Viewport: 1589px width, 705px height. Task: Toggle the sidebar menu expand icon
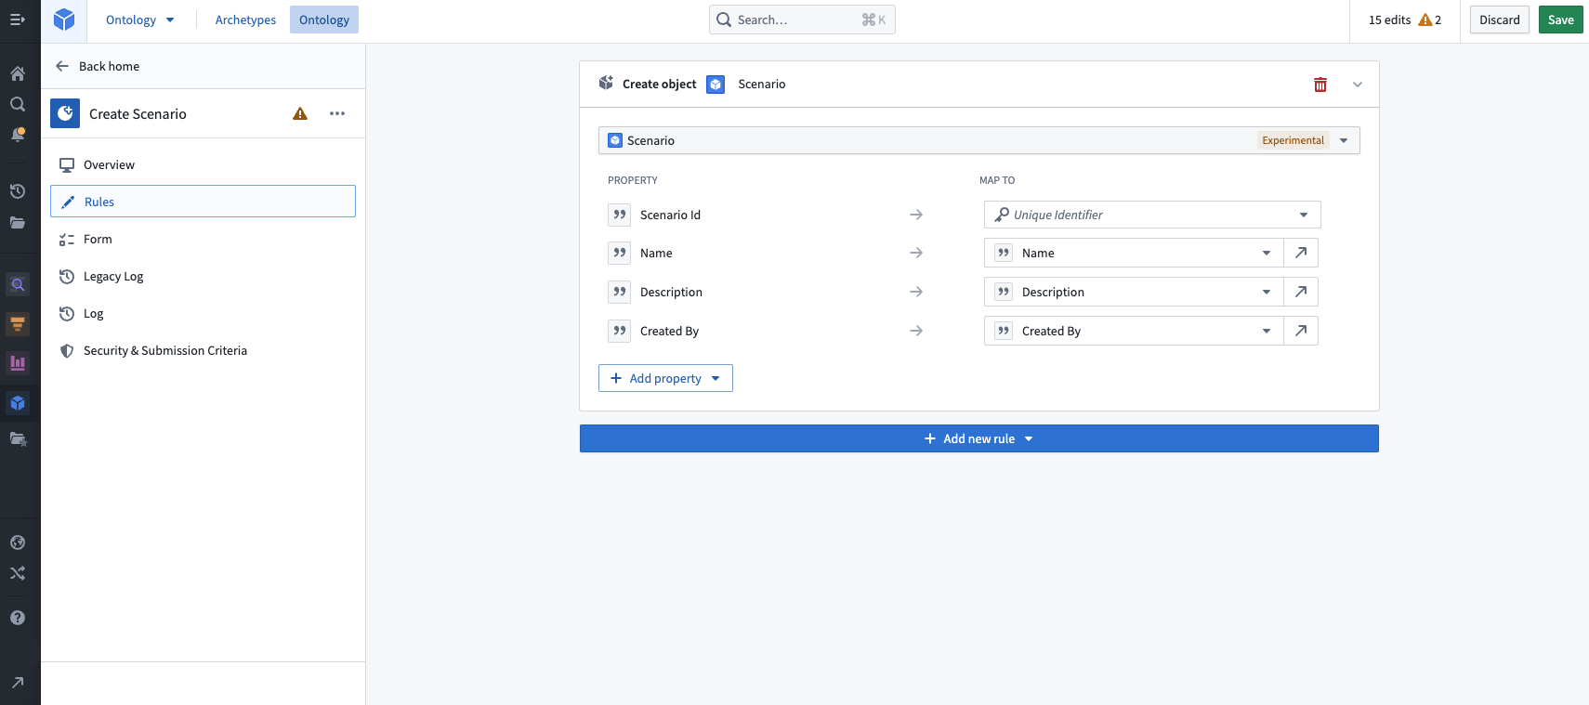pyautogui.click(x=18, y=20)
